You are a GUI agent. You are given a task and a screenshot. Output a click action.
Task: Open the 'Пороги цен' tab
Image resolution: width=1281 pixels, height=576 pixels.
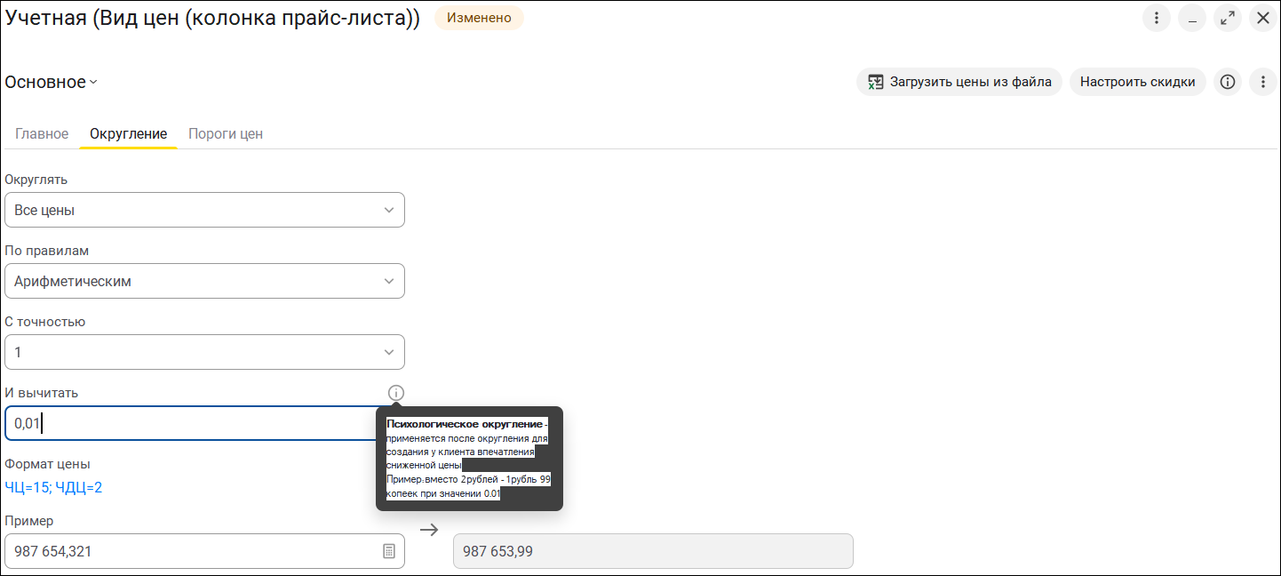click(226, 134)
